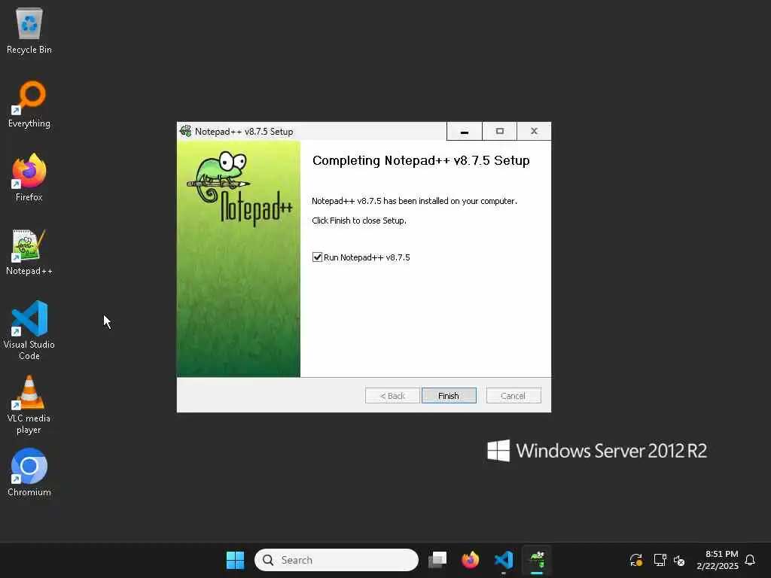Select the Notepad++ desktop shortcut
Screen dimensions: 771x578
point(29,251)
